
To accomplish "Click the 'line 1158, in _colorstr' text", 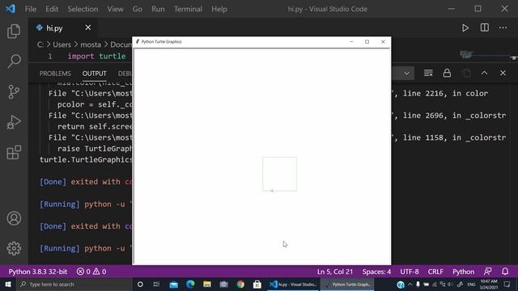I will coord(454,137).
